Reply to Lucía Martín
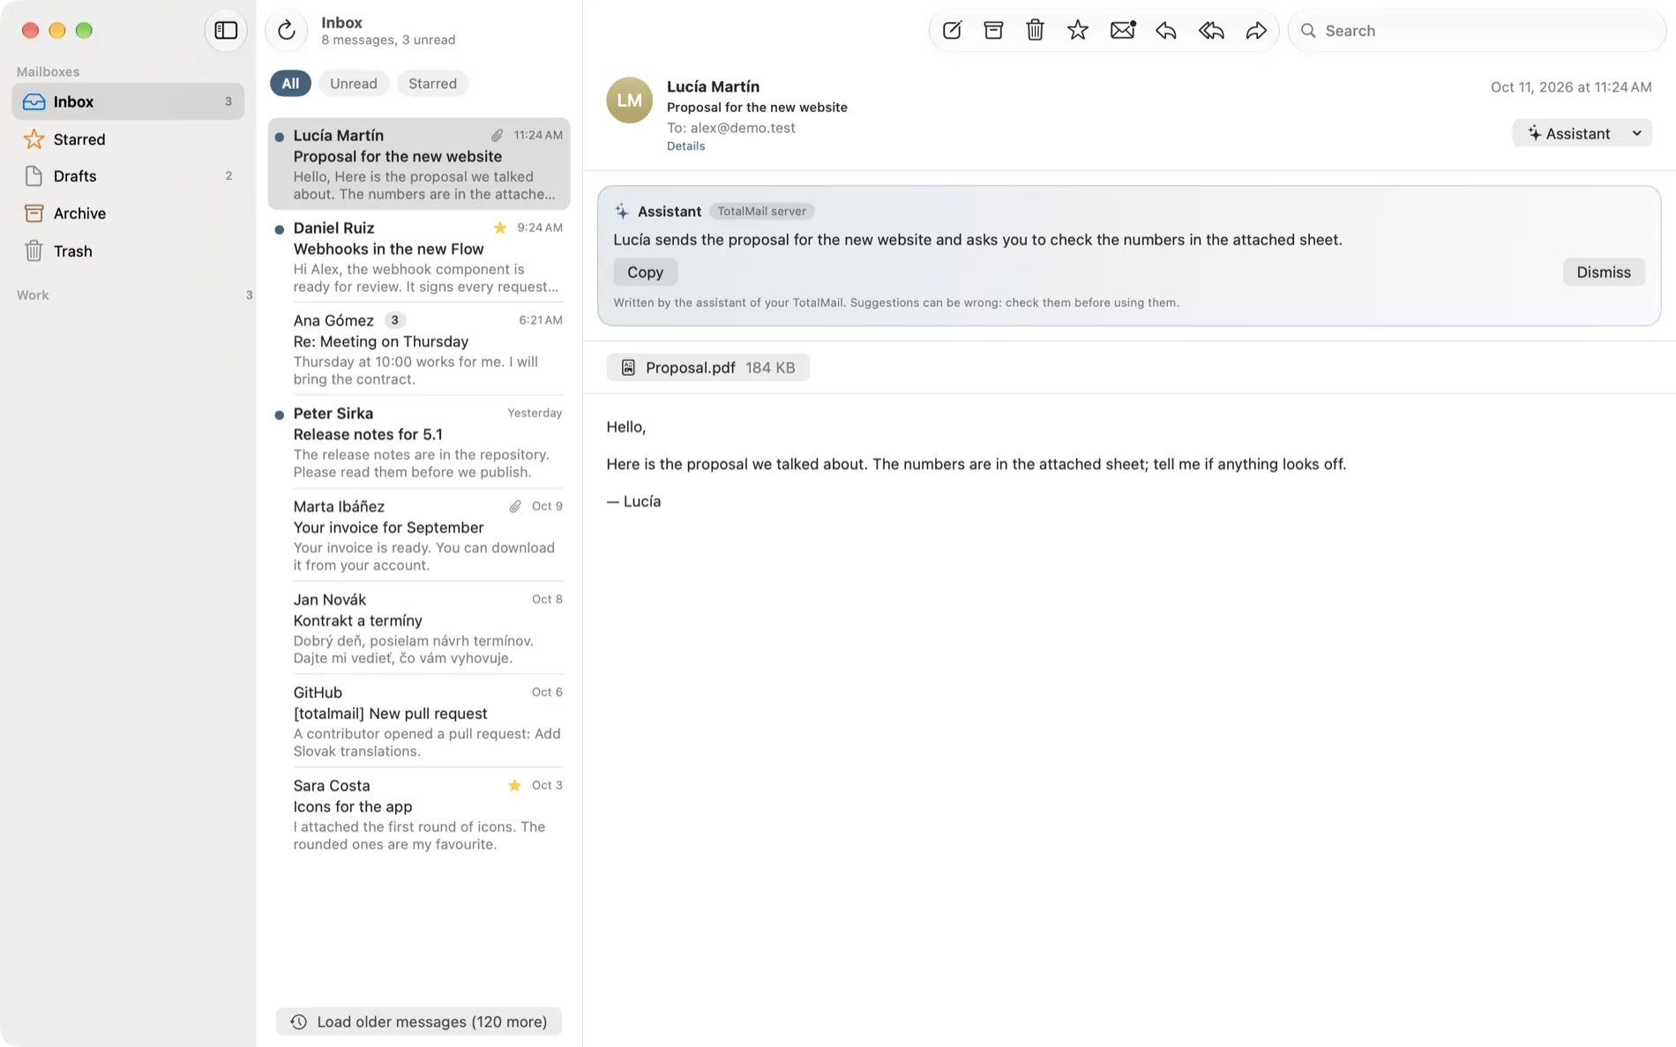This screenshot has width=1676, height=1047. coord(1166,30)
